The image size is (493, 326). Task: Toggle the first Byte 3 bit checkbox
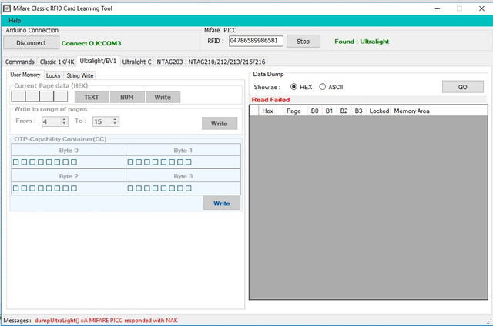[x=130, y=188]
